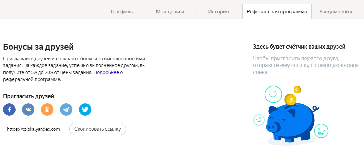Follow the Подробнее link
Screen dimensions: 364x164
pyautogui.click(x=106, y=72)
